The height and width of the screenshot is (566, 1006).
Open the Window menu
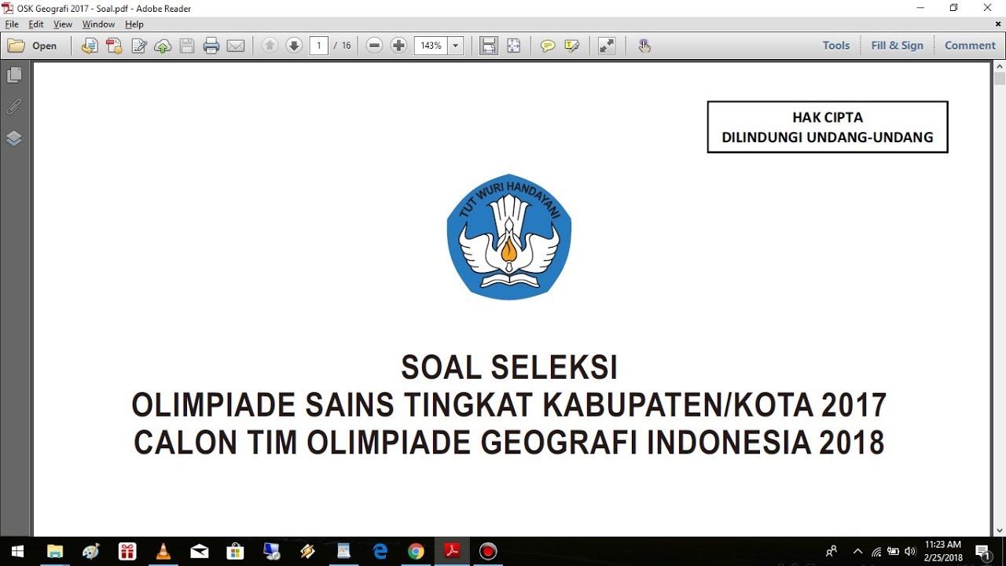[98, 24]
